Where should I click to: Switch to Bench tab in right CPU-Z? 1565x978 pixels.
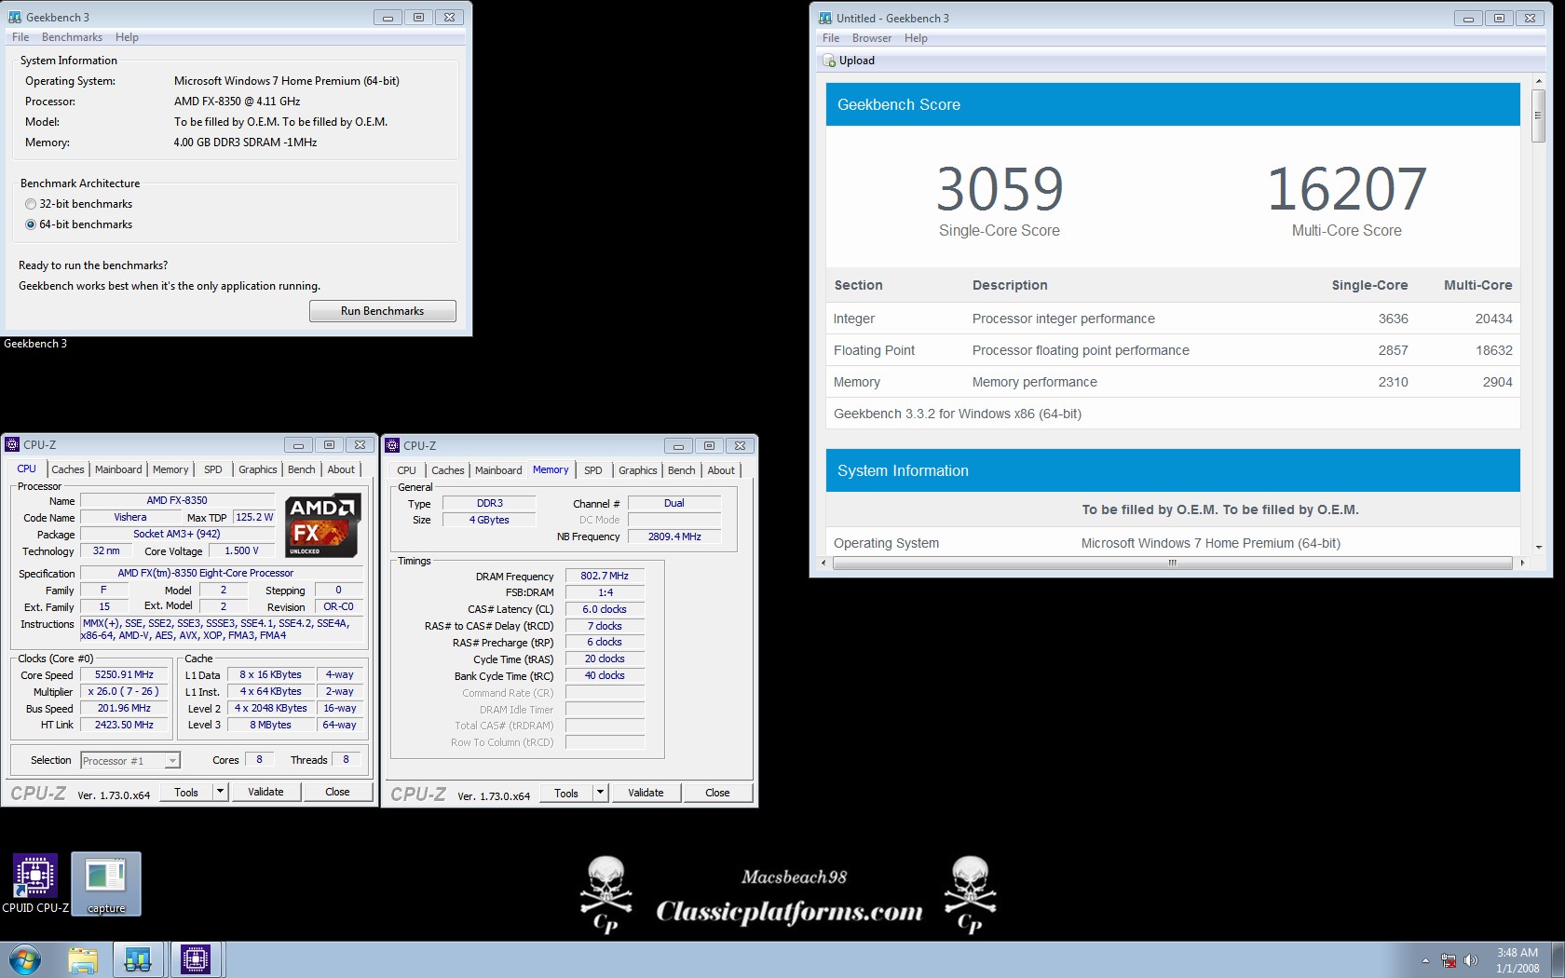(681, 470)
